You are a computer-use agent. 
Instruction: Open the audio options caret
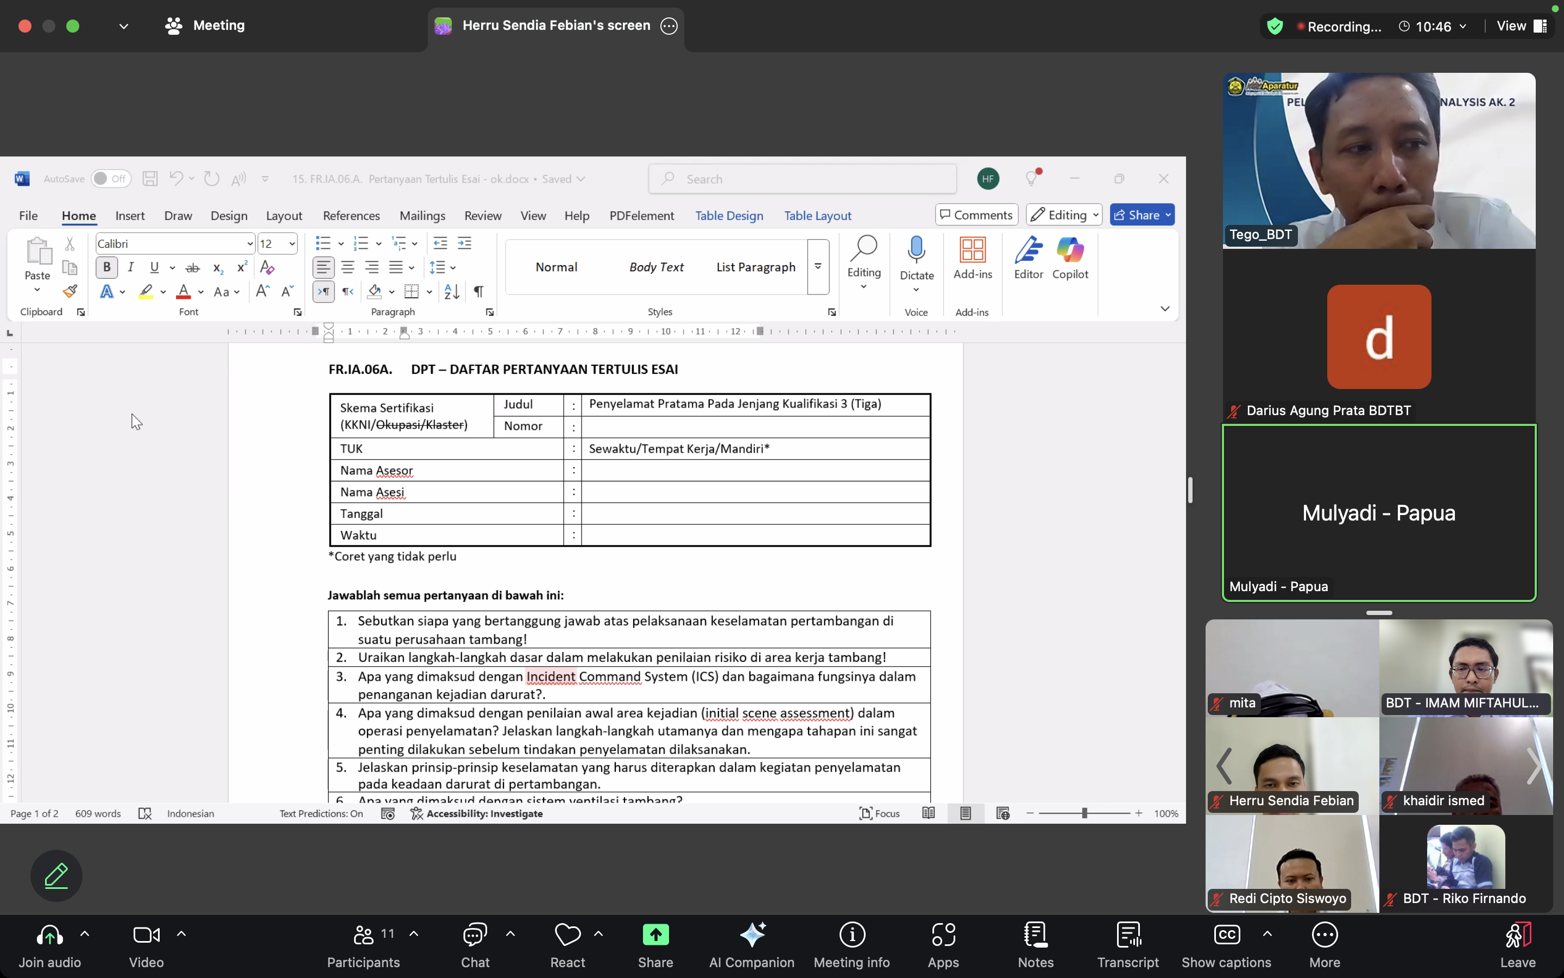click(85, 933)
